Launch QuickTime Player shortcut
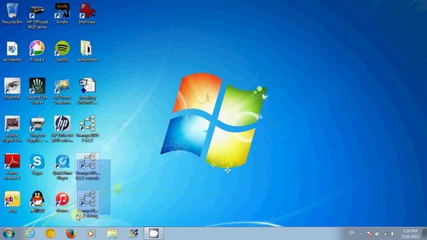 click(62, 167)
